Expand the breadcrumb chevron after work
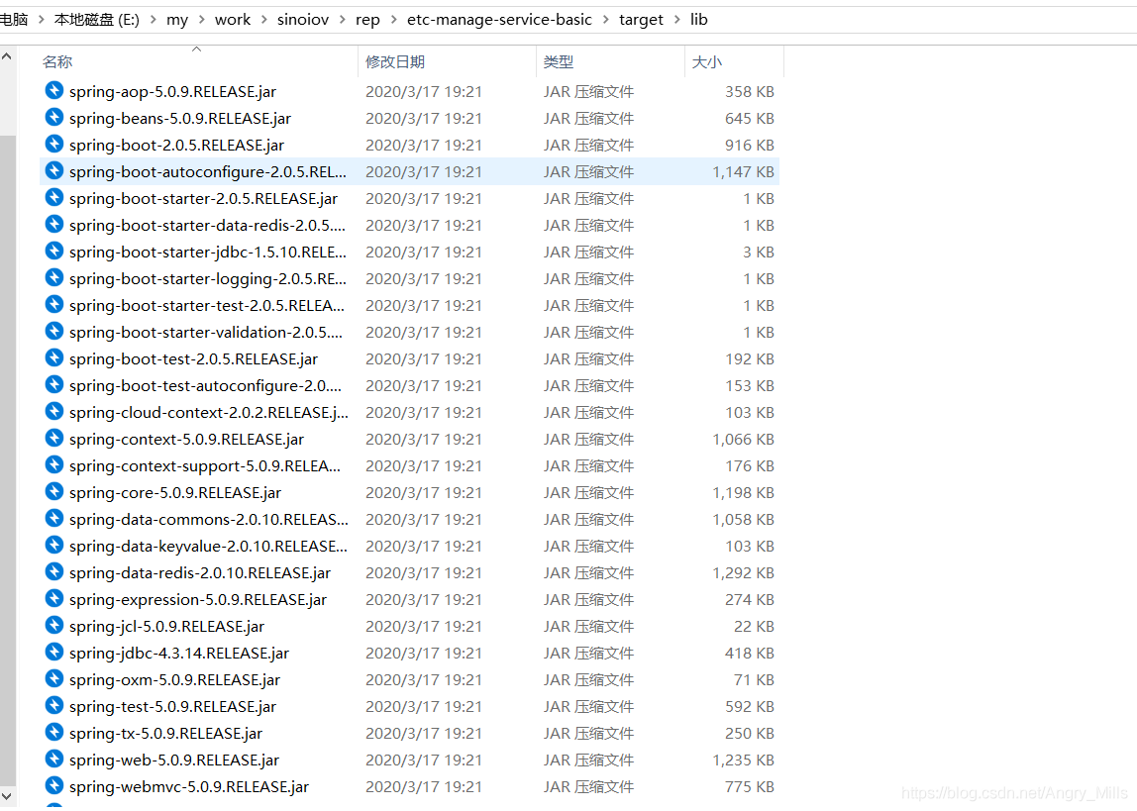 click(x=263, y=20)
